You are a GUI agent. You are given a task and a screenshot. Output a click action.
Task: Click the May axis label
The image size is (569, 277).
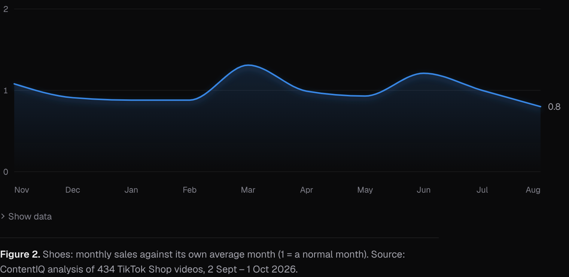[x=365, y=190]
